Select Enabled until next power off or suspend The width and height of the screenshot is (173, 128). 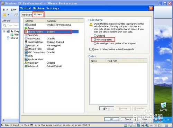95,44
